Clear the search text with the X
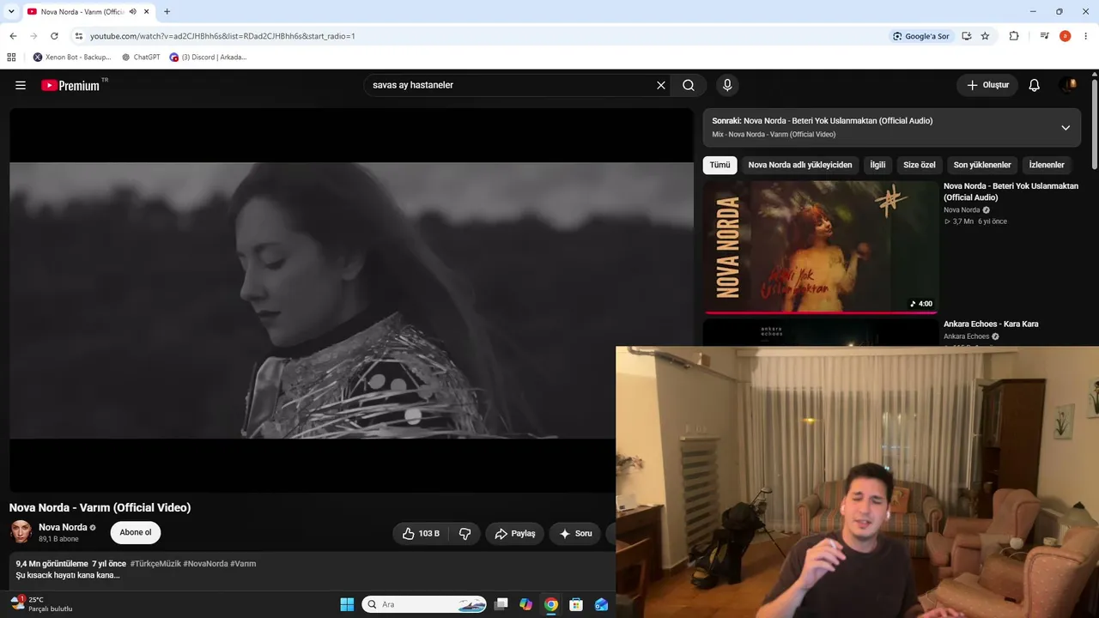The height and width of the screenshot is (618, 1099). 661,85
